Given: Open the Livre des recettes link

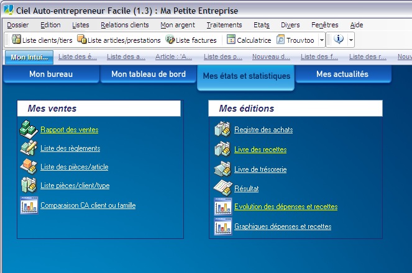Looking at the screenshot, I should tap(260, 150).
